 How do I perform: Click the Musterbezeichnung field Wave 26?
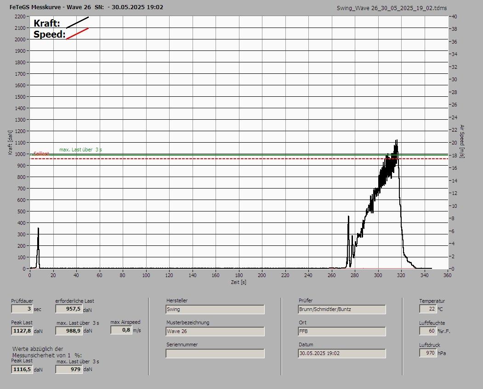pyautogui.click(x=215, y=332)
